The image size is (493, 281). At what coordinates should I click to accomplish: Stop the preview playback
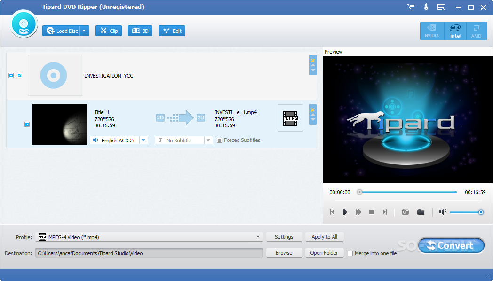pyautogui.click(x=372, y=212)
